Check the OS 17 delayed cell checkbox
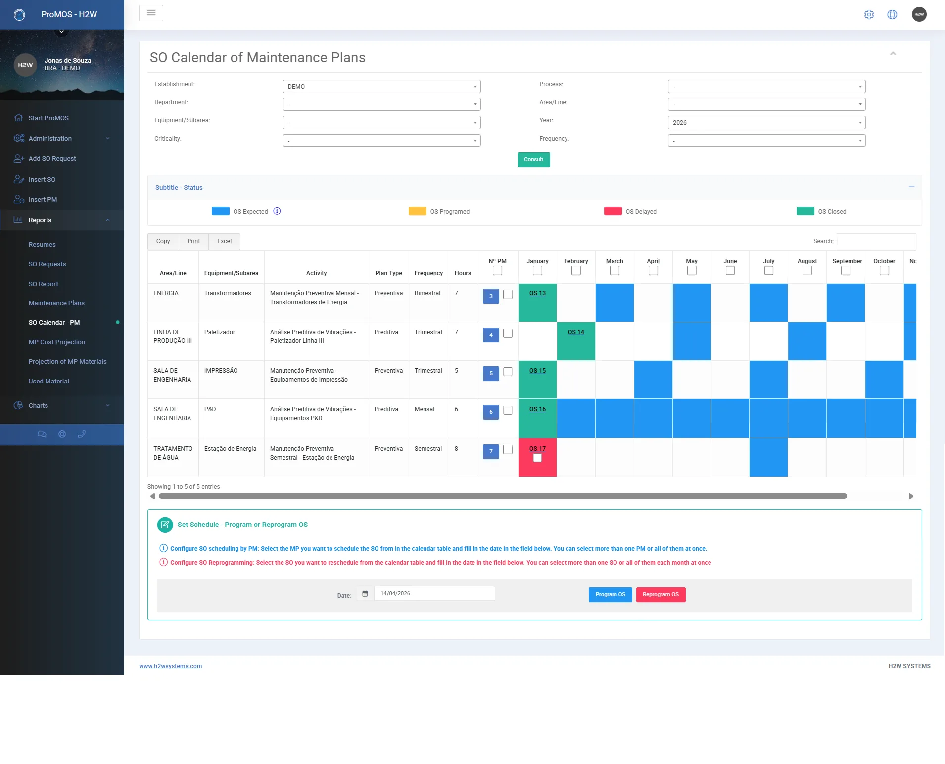 [x=537, y=458]
